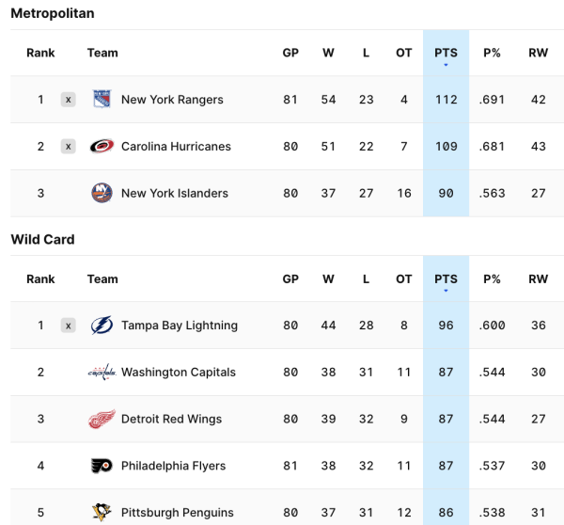Sort Wild Card table by P% header

click(492, 279)
